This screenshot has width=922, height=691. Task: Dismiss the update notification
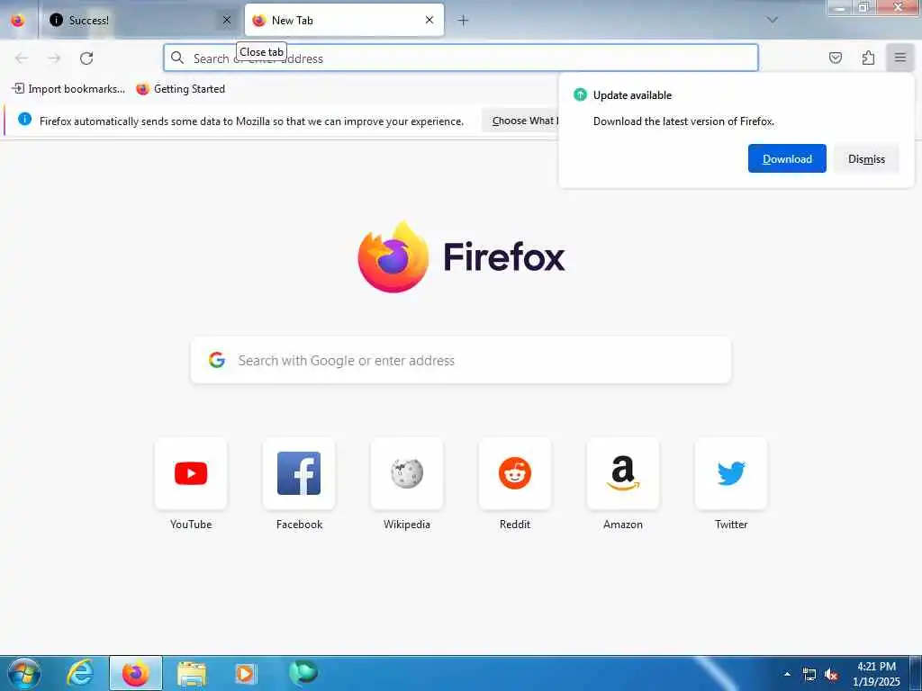click(x=866, y=158)
